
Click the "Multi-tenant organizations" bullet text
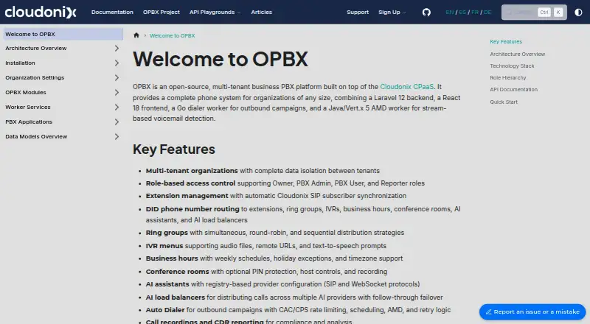[x=192, y=171]
